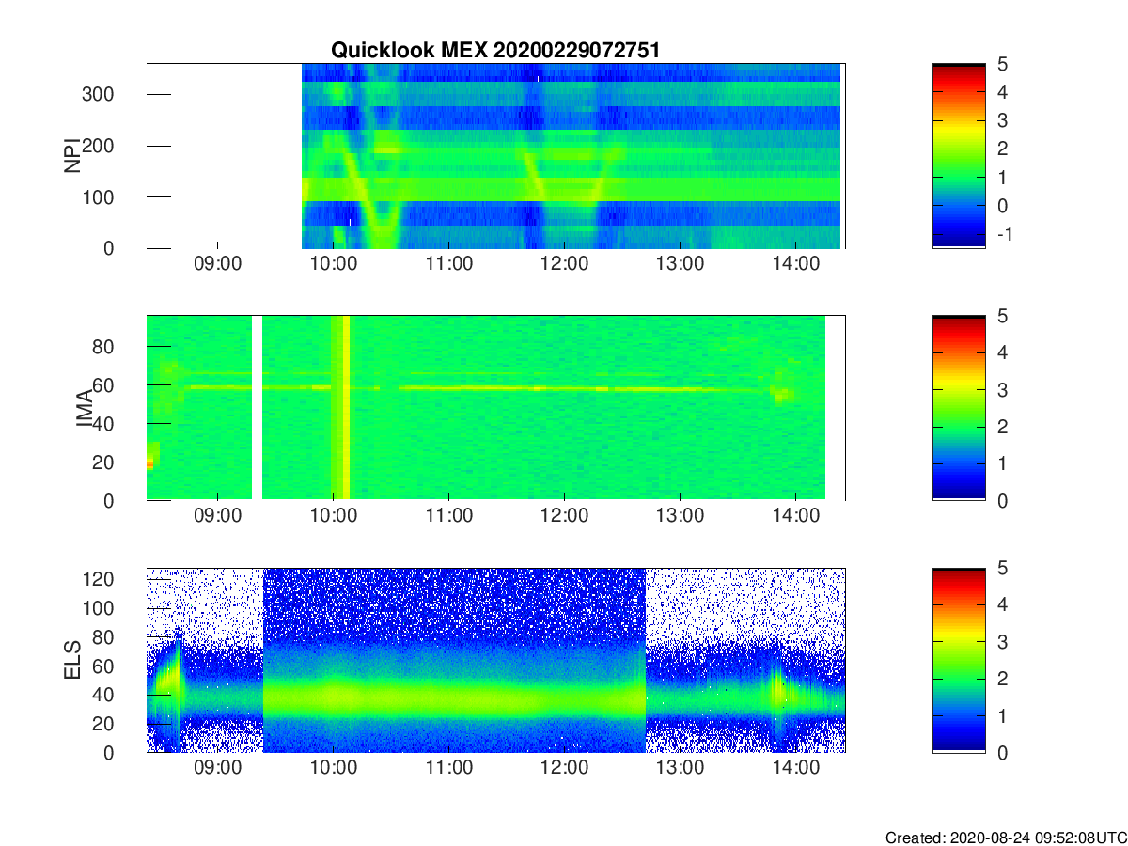Click the 13:00 tick label under ELS plot
The width and height of the screenshot is (1128, 846).
(x=680, y=769)
